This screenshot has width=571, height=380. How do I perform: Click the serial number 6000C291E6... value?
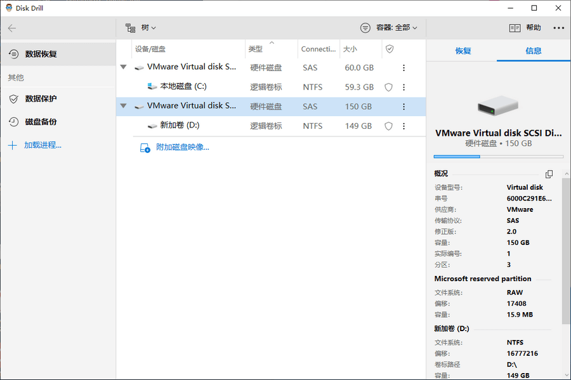pos(529,199)
